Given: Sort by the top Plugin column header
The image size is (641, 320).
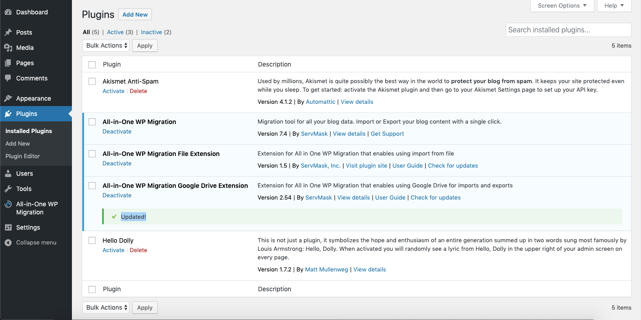Looking at the screenshot, I should pyautogui.click(x=111, y=65).
